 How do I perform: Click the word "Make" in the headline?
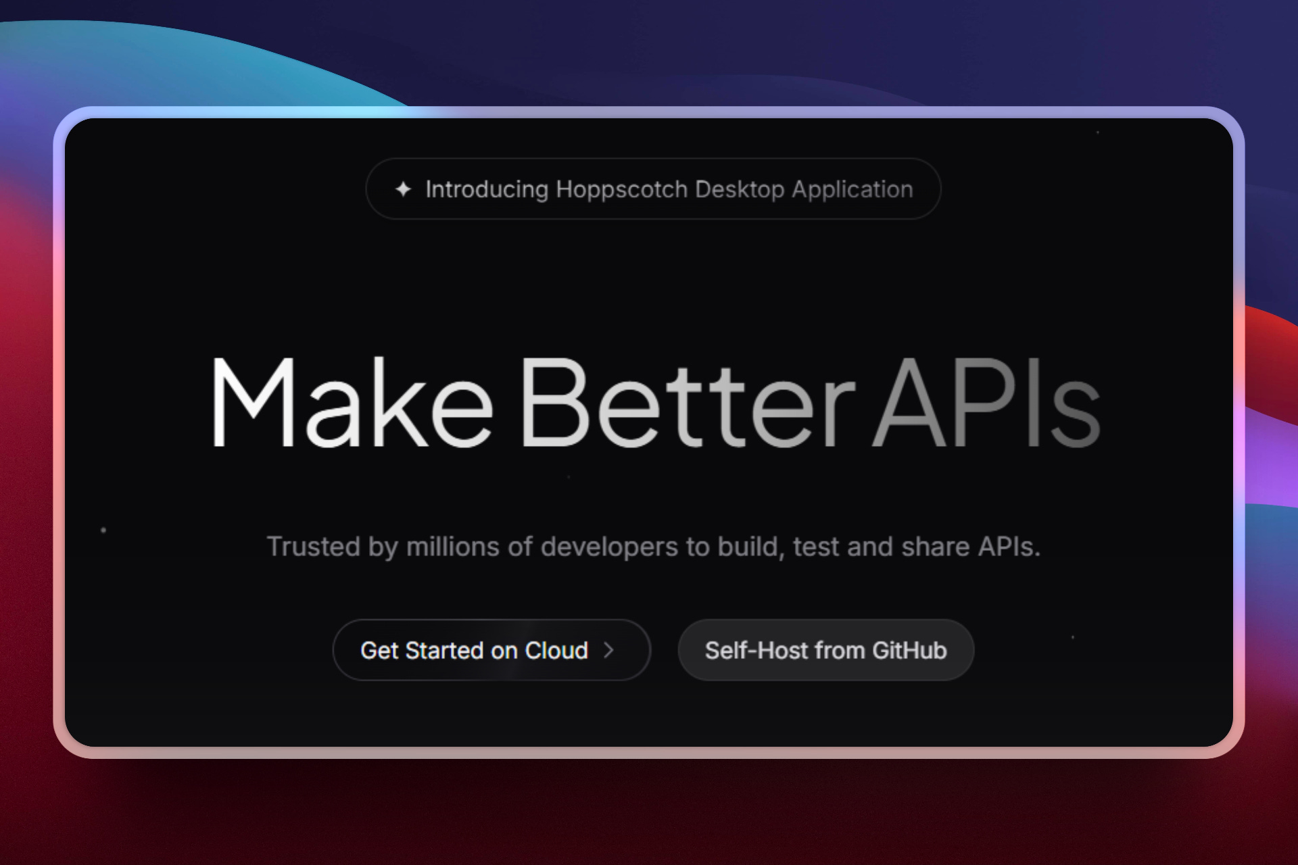point(352,403)
